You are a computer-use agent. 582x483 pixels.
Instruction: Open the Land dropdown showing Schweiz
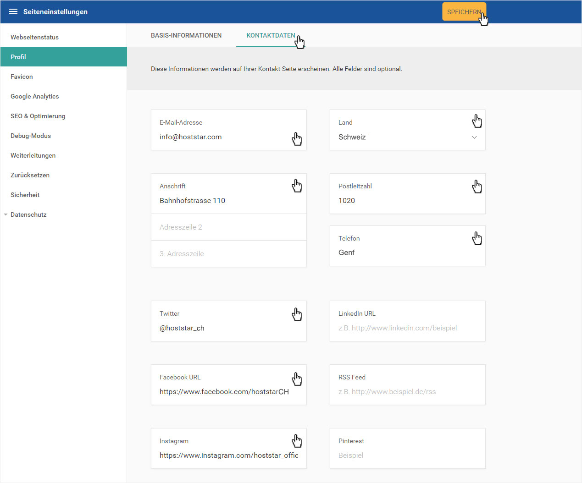tap(408, 130)
